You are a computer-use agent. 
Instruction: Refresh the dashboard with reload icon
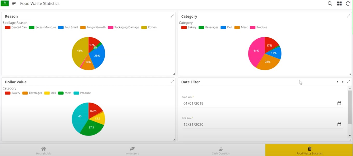[x=348, y=4]
